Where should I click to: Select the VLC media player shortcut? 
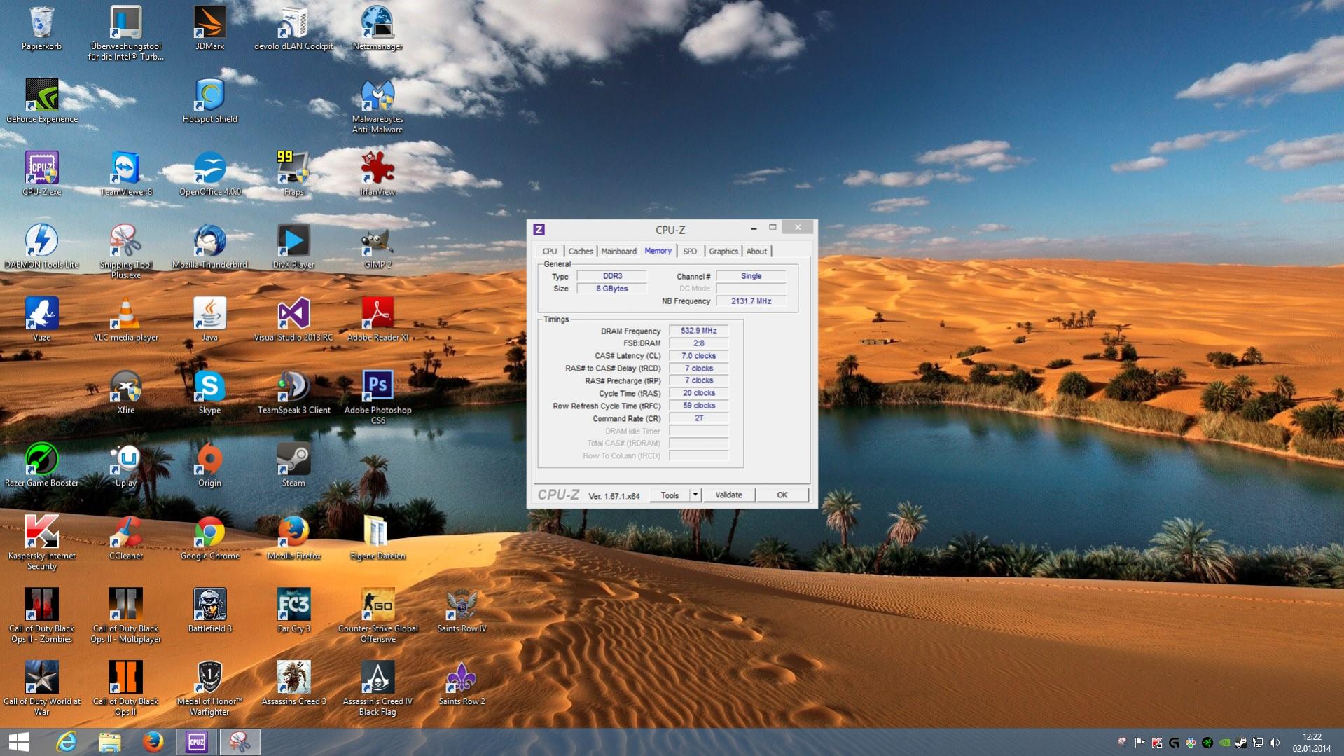click(125, 320)
